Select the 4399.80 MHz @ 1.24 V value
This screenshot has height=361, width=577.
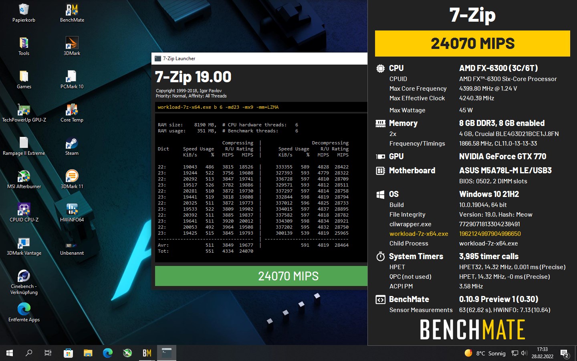click(x=488, y=89)
